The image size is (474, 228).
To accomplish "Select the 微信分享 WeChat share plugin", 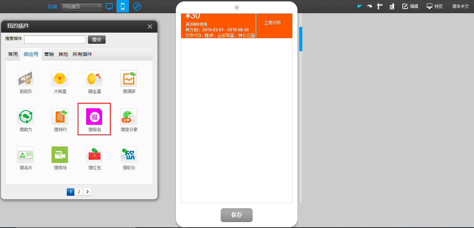I will point(129,117).
